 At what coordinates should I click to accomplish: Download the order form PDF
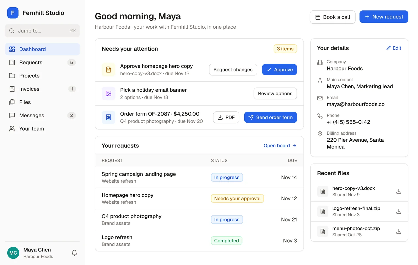[x=226, y=117]
